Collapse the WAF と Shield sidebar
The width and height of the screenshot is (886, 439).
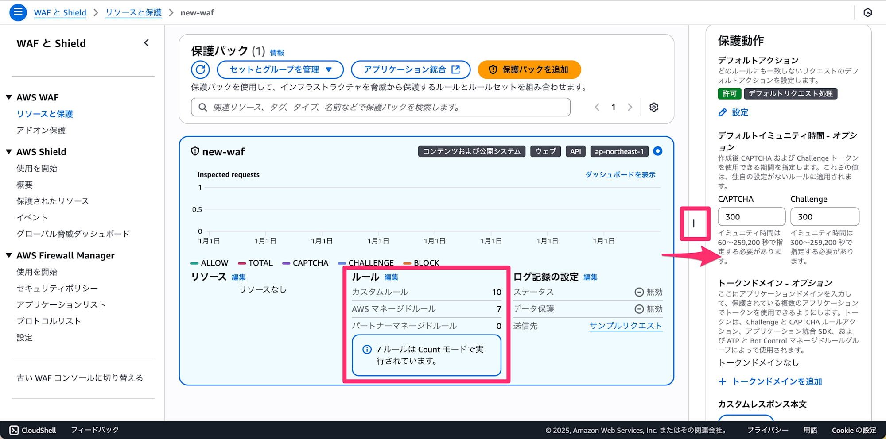(147, 43)
